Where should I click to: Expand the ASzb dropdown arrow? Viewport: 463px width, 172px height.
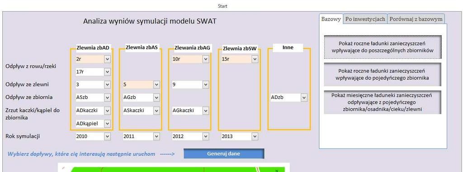click(x=107, y=98)
